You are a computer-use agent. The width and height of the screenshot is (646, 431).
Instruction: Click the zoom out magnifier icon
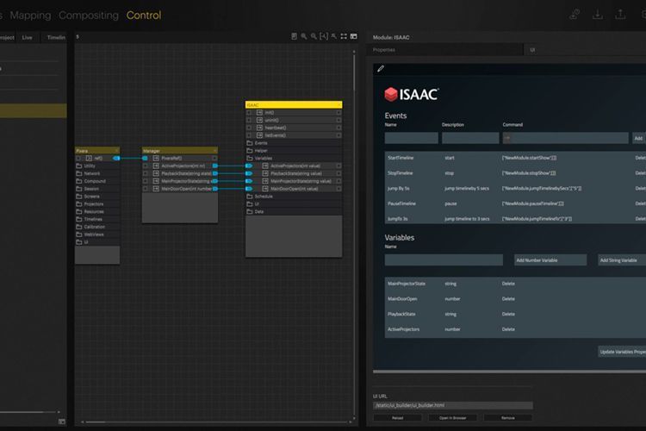pos(314,36)
